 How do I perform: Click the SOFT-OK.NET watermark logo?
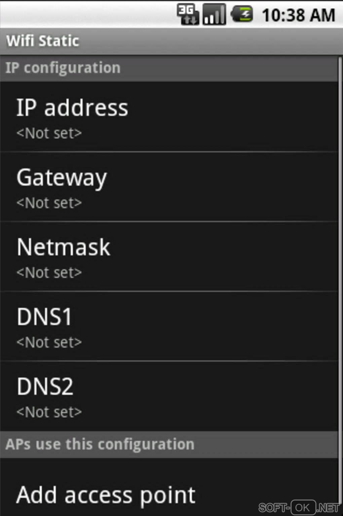click(x=299, y=507)
